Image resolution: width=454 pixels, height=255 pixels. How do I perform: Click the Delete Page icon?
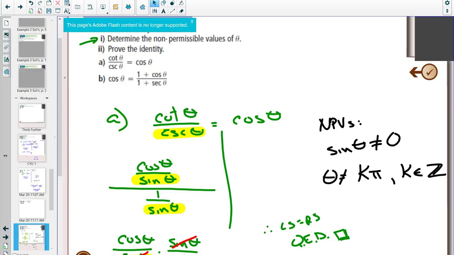pos(40,11)
